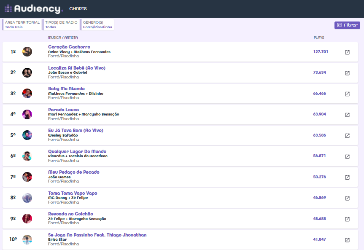Open Se Joga No Passinho Feat. Thiago Jhonathan
The height and width of the screenshot is (250, 364).
click(97, 235)
